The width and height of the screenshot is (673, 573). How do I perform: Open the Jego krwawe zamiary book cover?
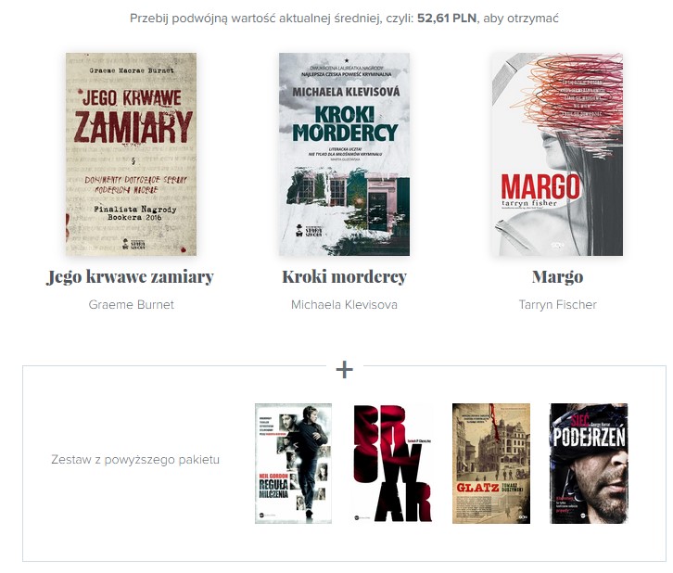tap(131, 154)
